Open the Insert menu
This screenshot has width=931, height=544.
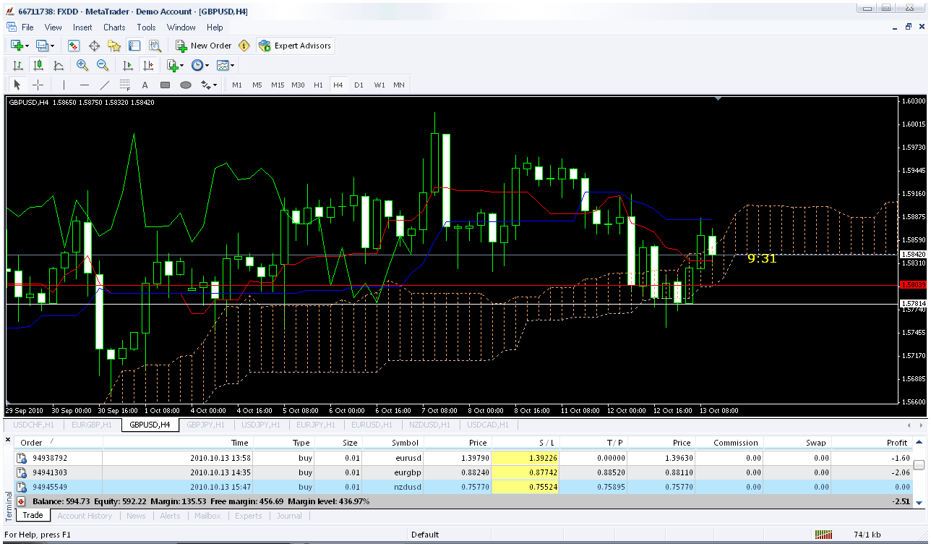pyautogui.click(x=82, y=27)
